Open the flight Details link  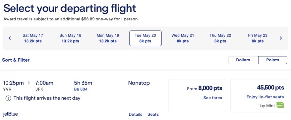point(136,114)
